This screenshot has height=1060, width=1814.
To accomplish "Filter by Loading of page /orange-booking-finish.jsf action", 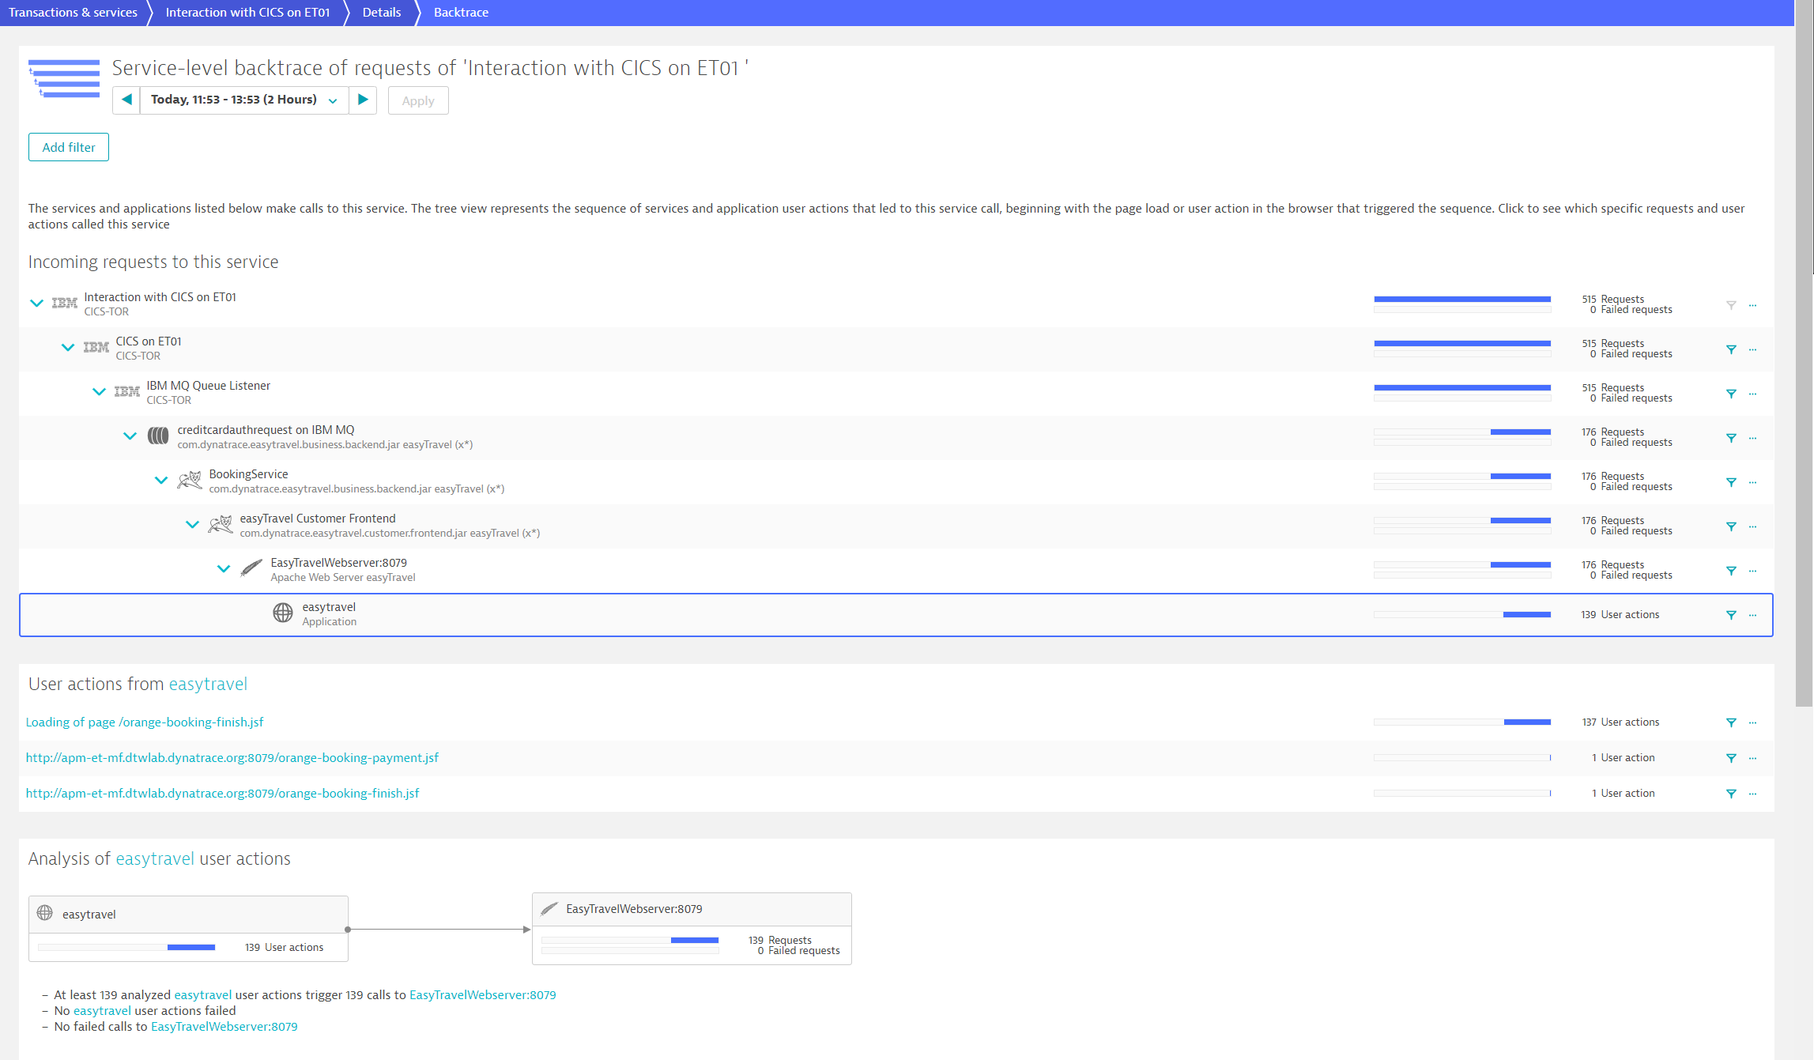I will pyautogui.click(x=1731, y=722).
